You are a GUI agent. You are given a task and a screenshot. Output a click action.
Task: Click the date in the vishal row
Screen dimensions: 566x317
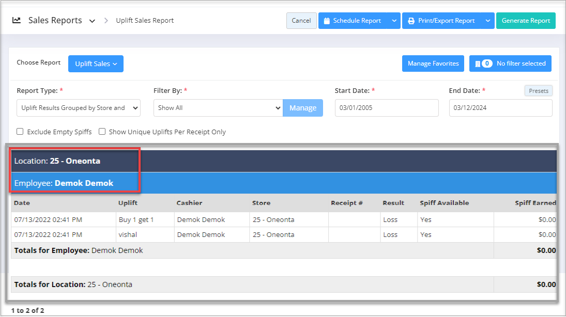click(x=48, y=234)
